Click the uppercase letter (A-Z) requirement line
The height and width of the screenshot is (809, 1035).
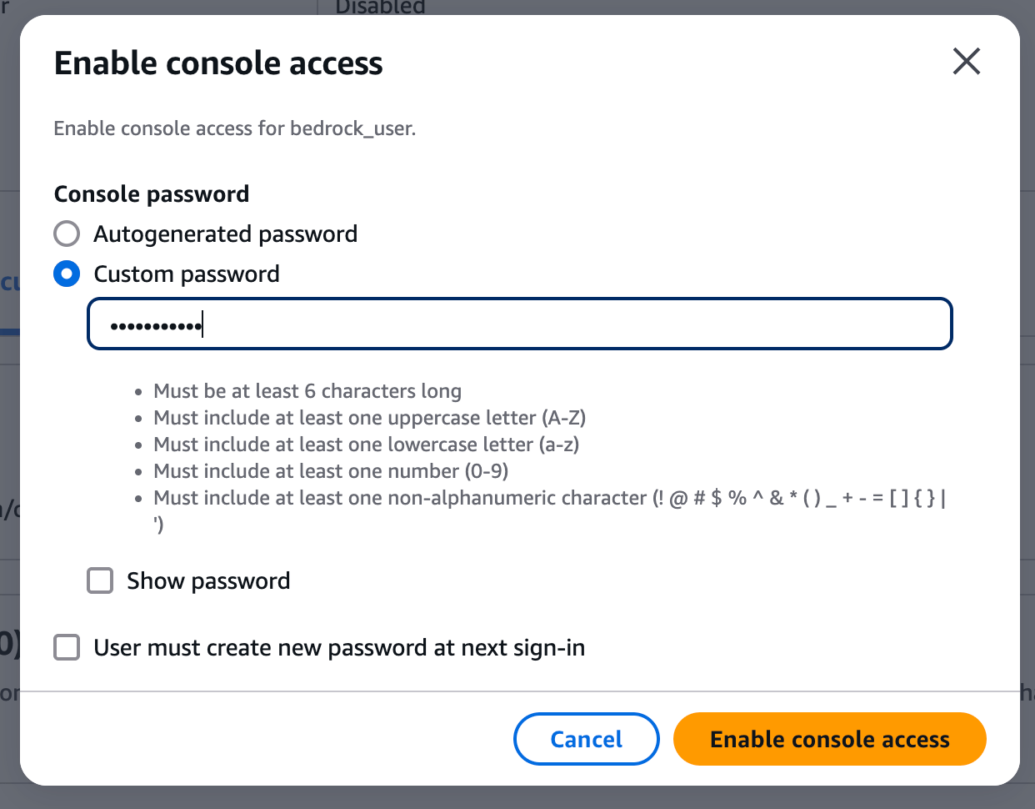coord(370,418)
